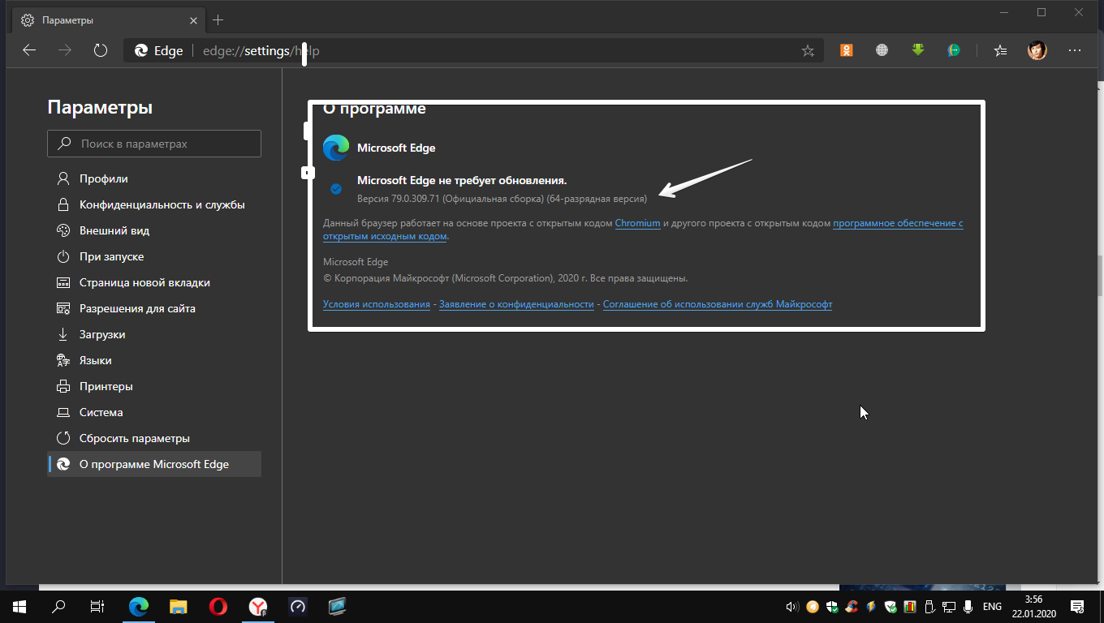Go back using the browser back arrow
Image resolution: width=1104 pixels, height=623 pixels.
click(29, 50)
